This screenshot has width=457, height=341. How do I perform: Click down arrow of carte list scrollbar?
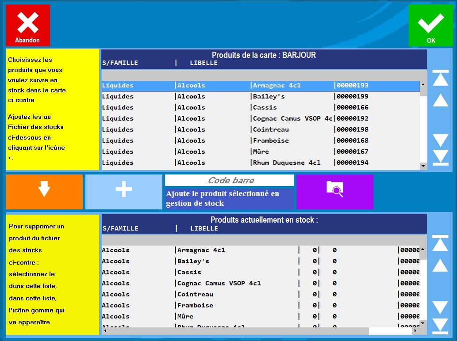(423, 166)
